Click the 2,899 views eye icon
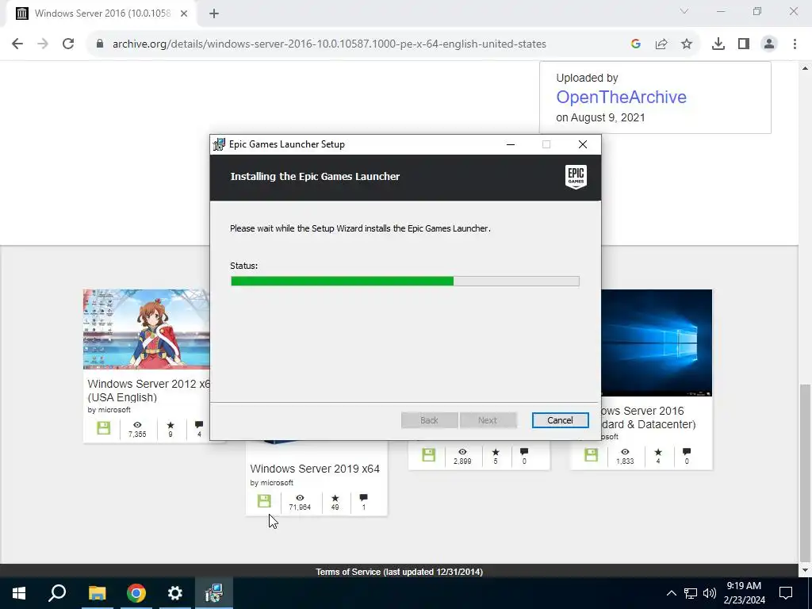Image resolution: width=812 pixels, height=609 pixels. pos(462,452)
